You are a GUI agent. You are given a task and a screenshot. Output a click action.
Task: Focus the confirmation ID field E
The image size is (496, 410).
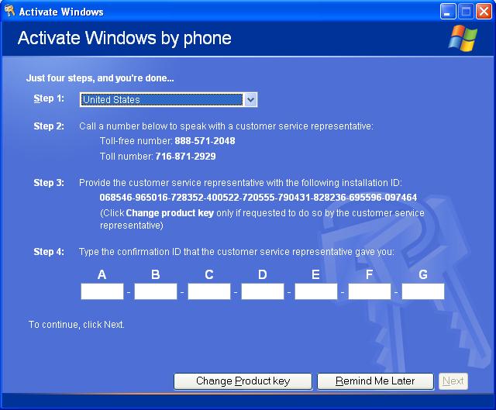(316, 291)
